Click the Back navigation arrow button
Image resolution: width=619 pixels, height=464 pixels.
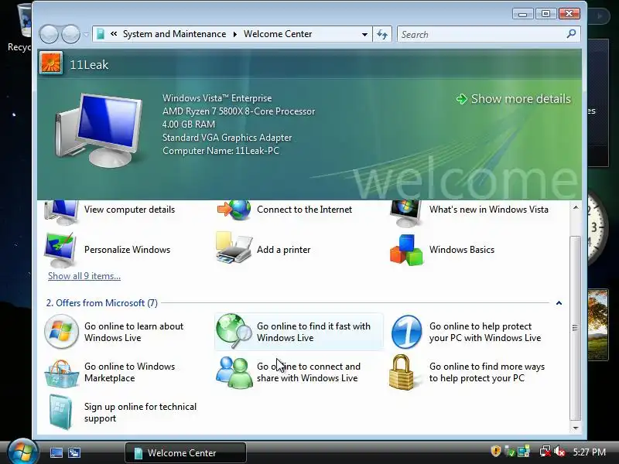coord(49,34)
